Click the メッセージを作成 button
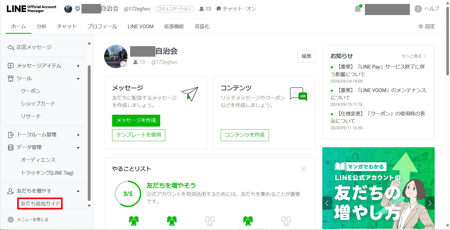The height and width of the screenshot is (230, 450). [x=136, y=121]
